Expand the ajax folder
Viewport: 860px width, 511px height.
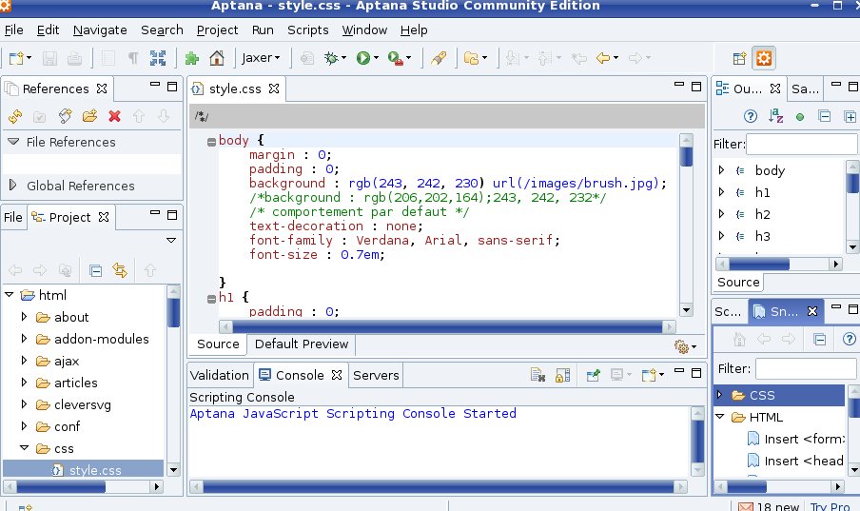(24, 361)
